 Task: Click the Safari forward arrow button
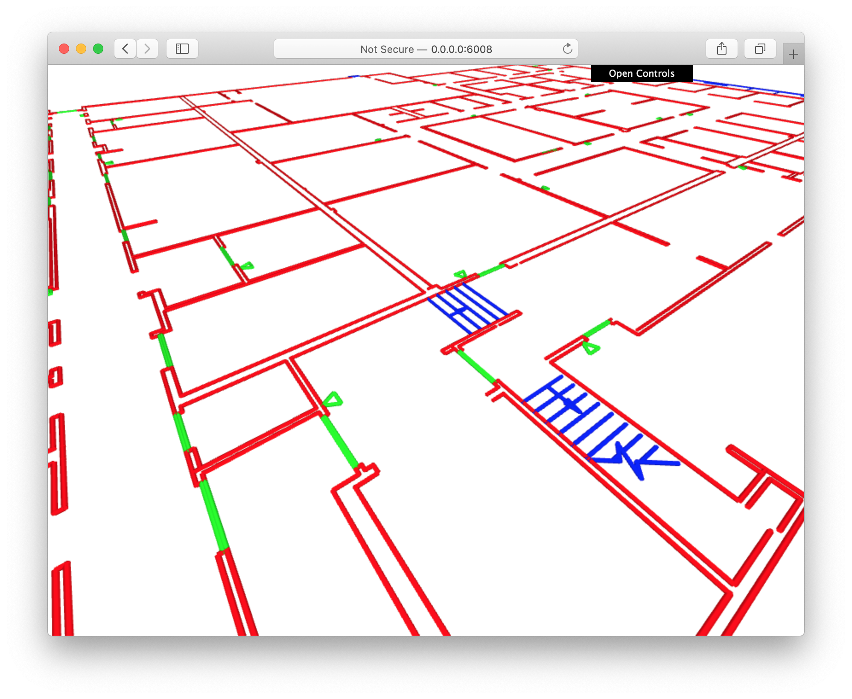point(147,49)
